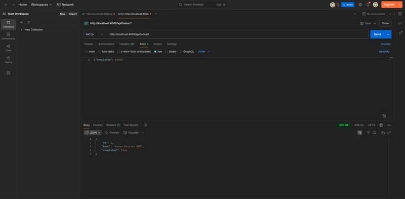405x199 pixels.
Task: Click the Save button
Action: point(366,23)
